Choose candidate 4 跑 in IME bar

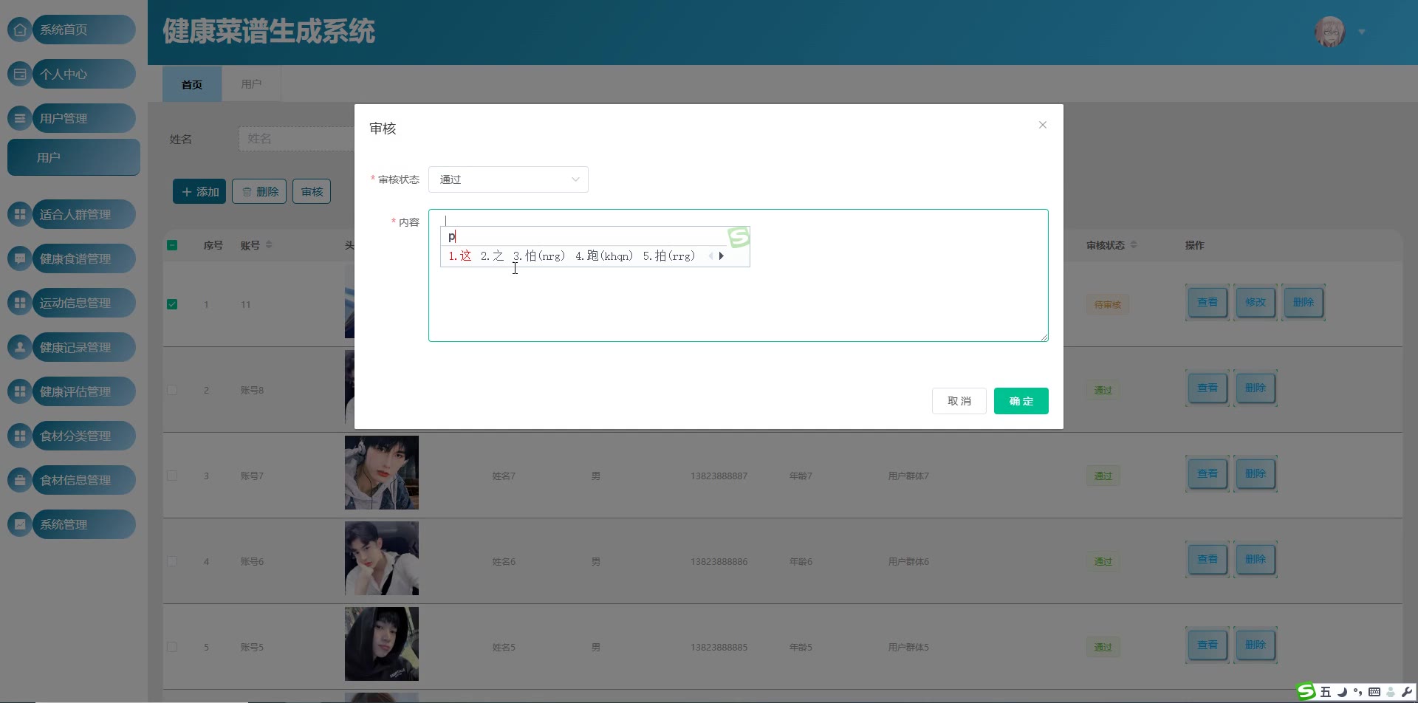coord(604,256)
